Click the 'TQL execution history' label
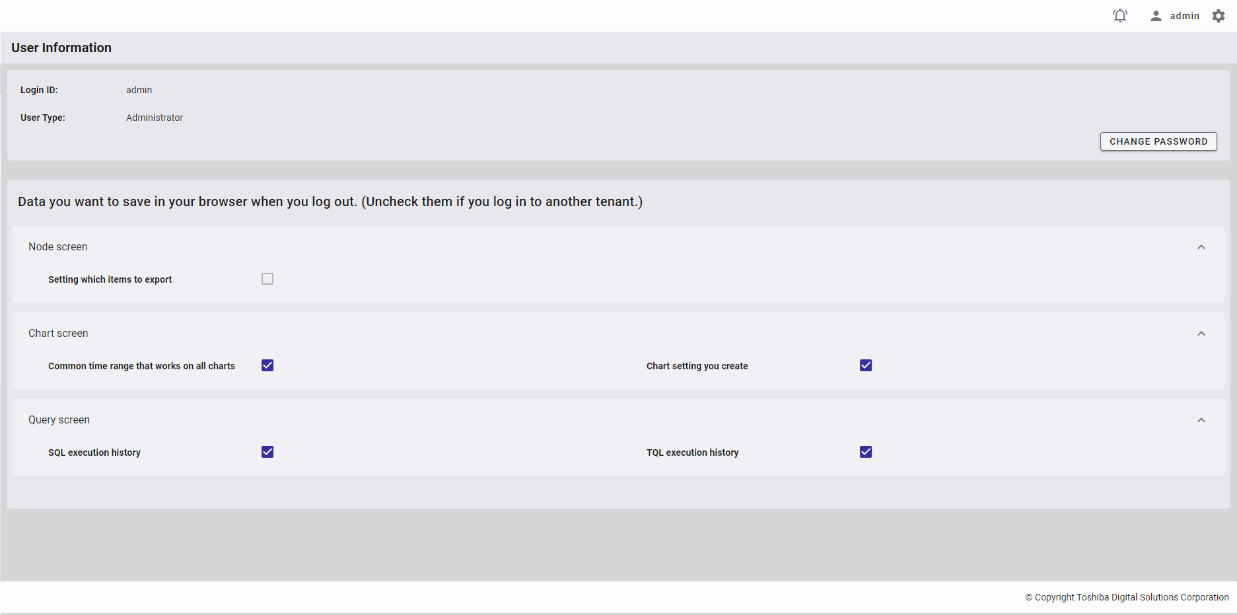 [x=692, y=452]
